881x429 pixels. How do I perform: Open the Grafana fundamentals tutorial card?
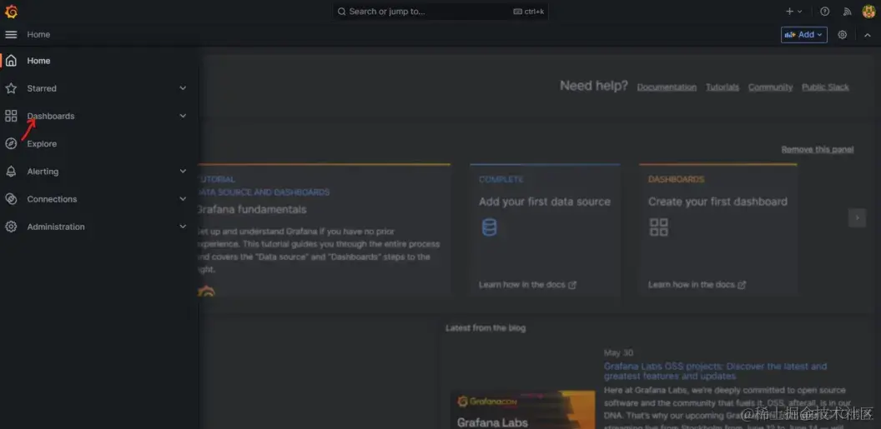click(x=324, y=230)
